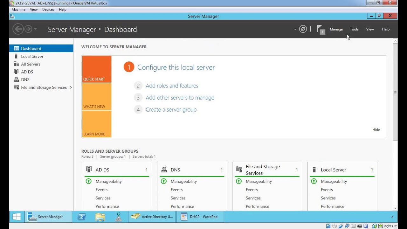The width and height of the screenshot is (407, 229).
Task: Open the Help menu in Server Manager
Action: (386, 29)
